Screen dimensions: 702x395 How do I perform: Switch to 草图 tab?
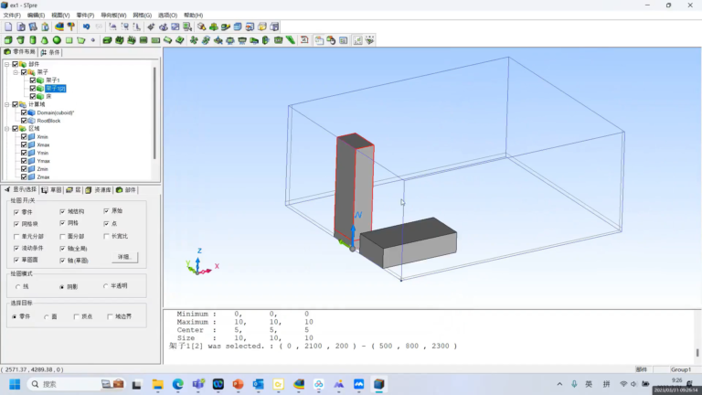(x=51, y=190)
